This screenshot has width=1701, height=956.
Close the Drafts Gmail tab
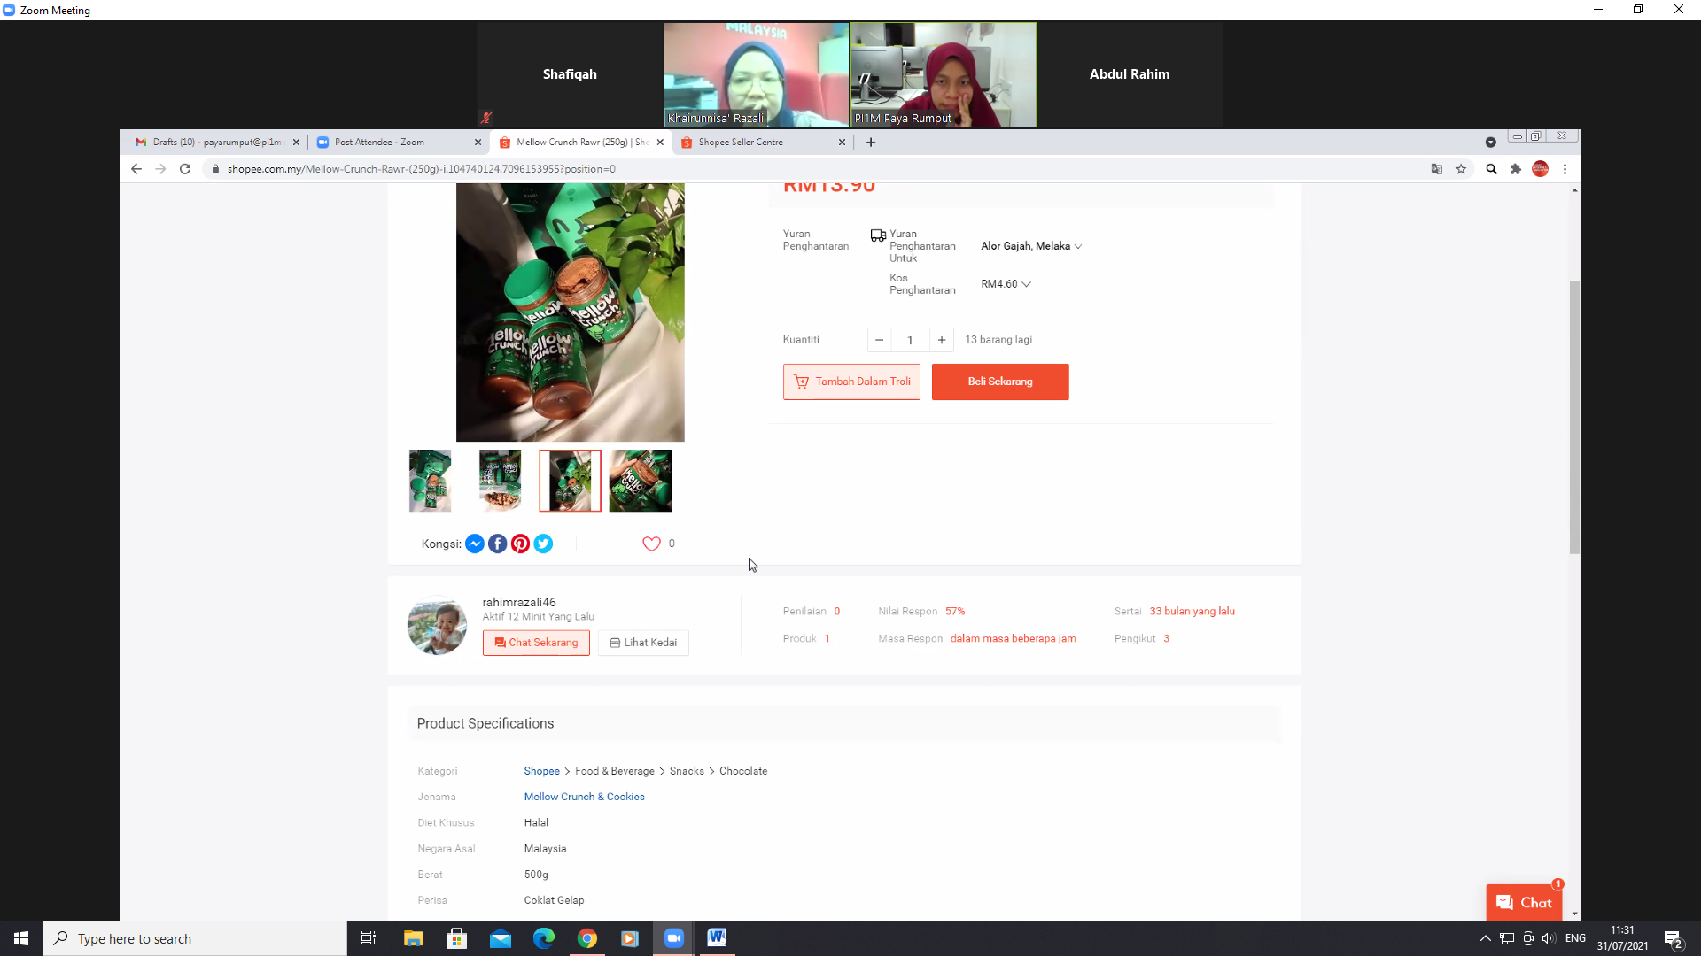pyautogui.click(x=296, y=142)
